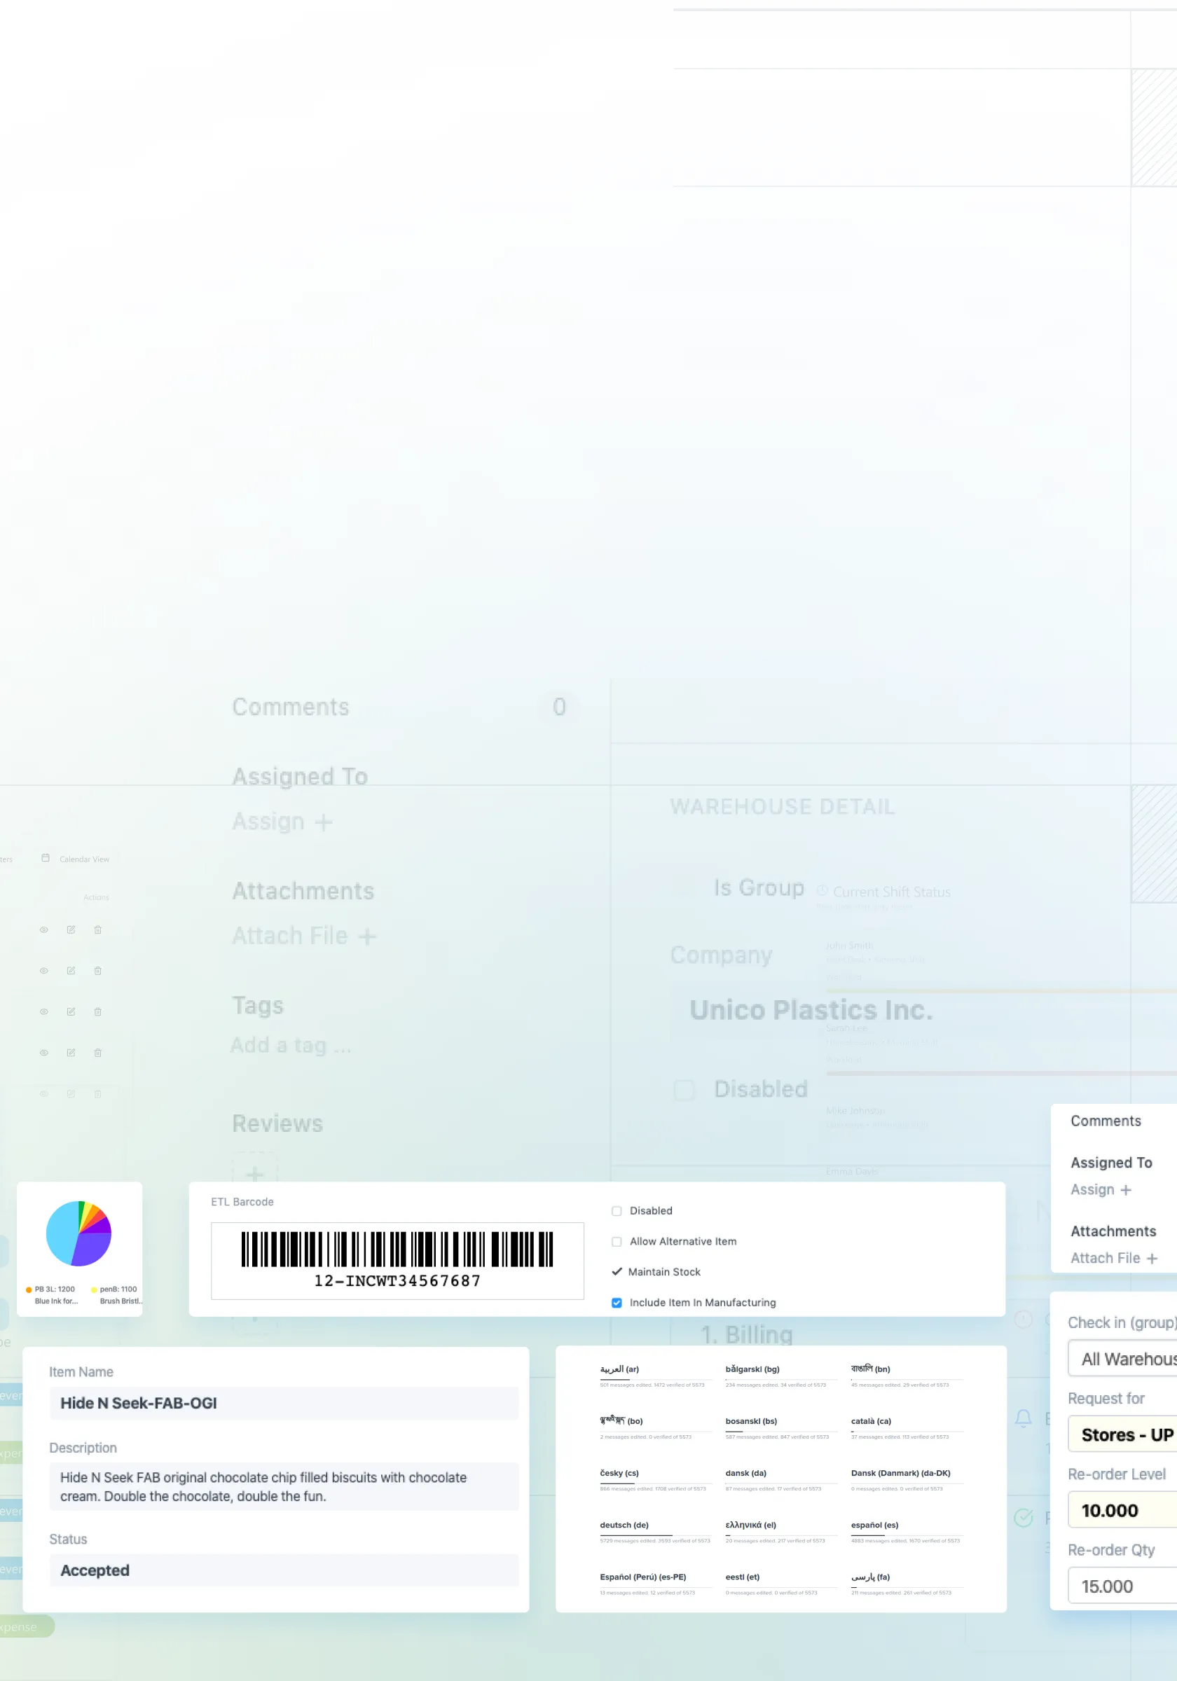This screenshot has height=1681, width=1177.
Task: Click the eye icon in first Actions row
Action: click(44, 930)
